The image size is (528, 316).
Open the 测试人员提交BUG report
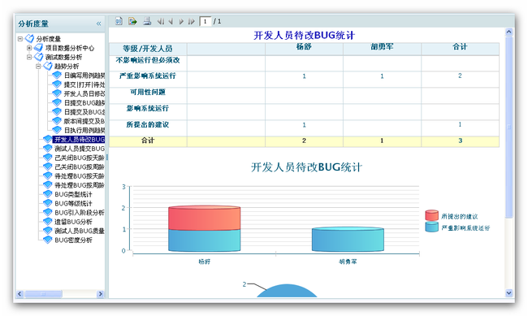click(x=80, y=148)
